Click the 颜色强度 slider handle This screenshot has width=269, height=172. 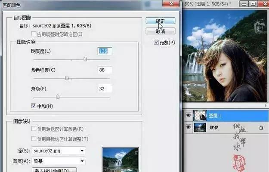(x=67, y=78)
